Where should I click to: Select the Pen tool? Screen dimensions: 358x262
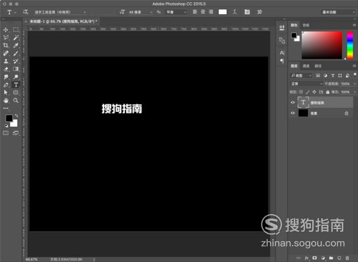[6, 85]
